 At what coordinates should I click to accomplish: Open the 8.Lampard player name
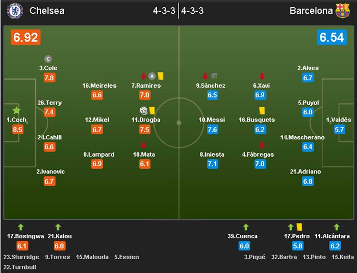tap(99, 155)
